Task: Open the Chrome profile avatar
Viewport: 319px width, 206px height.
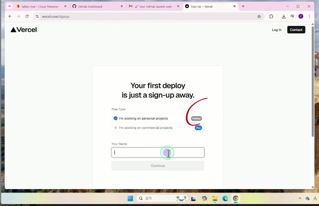Action: [x=301, y=16]
